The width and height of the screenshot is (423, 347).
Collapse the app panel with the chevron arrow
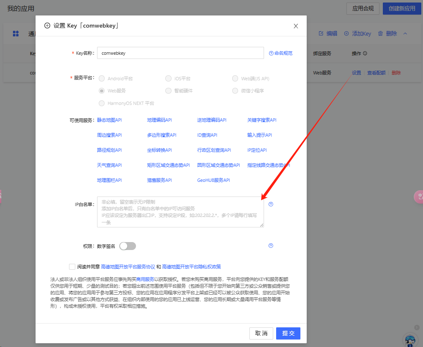405,33
